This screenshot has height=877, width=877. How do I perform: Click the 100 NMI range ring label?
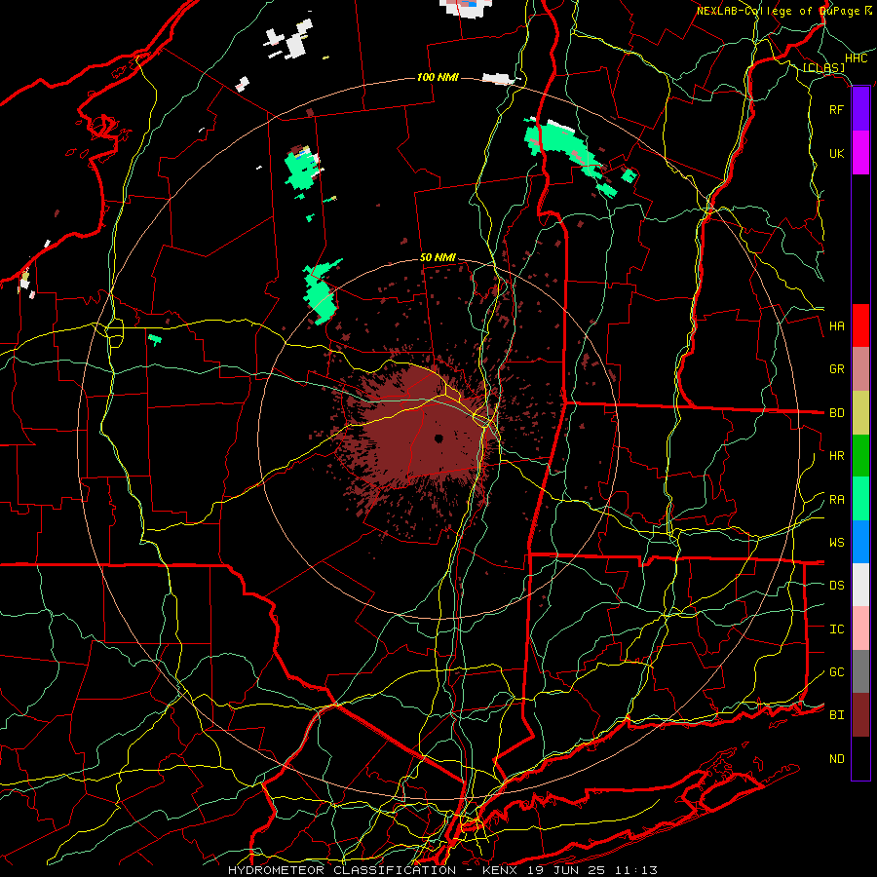(438, 77)
